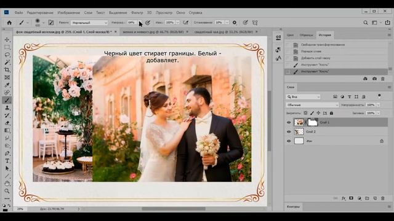Select the Blur tool
The width and height of the screenshot is (394, 221).
pyautogui.click(x=7, y=138)
